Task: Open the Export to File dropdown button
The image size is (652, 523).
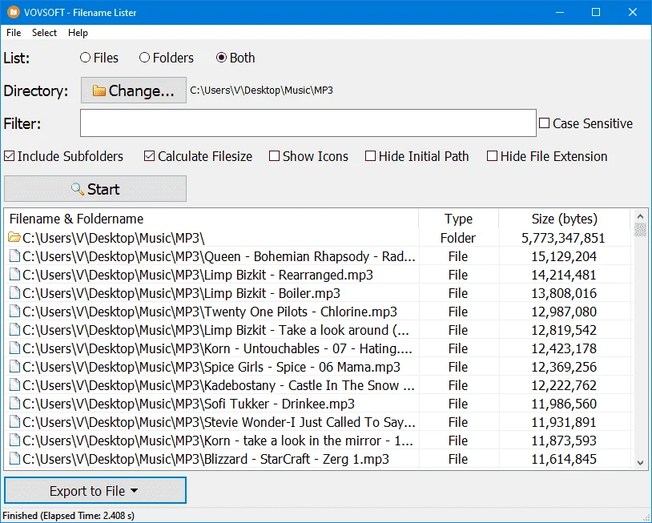Action: pos(95,491)
